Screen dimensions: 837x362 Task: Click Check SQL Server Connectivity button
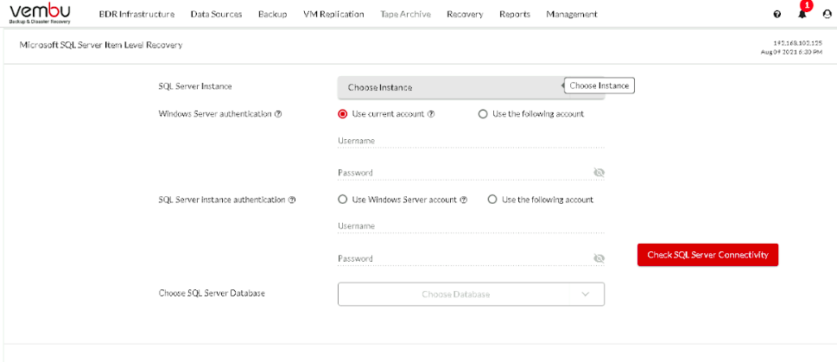pos(707,255)
